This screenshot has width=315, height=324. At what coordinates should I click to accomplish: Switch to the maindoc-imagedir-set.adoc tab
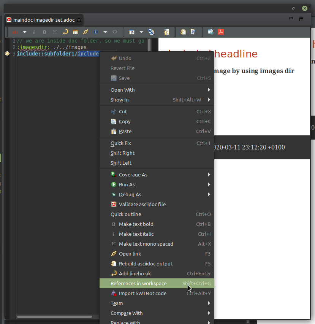[x=42, y=20]
